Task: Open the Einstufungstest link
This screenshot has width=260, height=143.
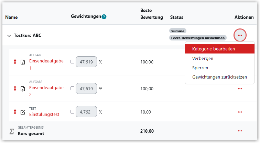Action: coord(44,115)
